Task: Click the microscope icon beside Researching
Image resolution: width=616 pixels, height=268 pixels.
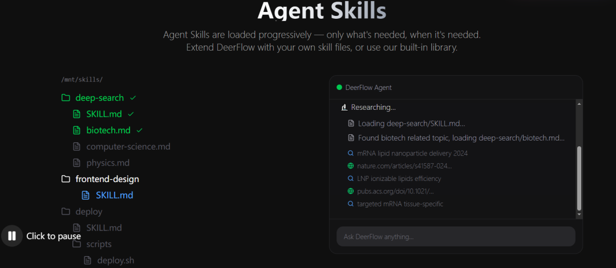Action: [x=344, y=108]
